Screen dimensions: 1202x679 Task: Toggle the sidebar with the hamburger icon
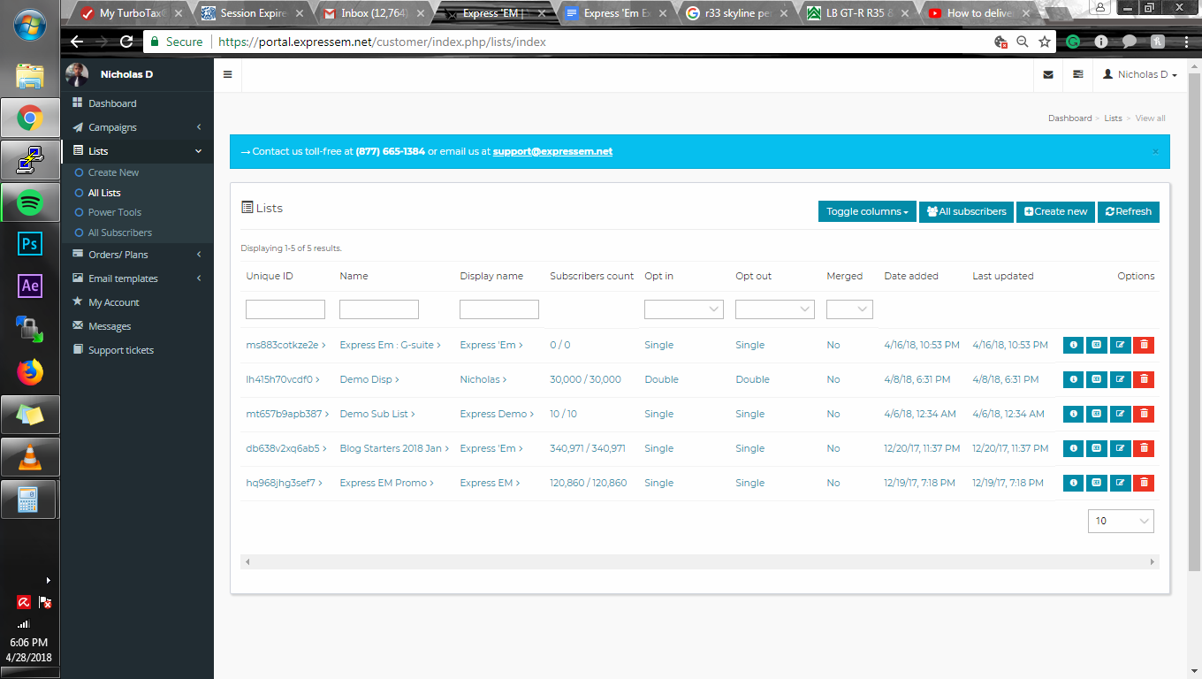(x=227, y=75)
